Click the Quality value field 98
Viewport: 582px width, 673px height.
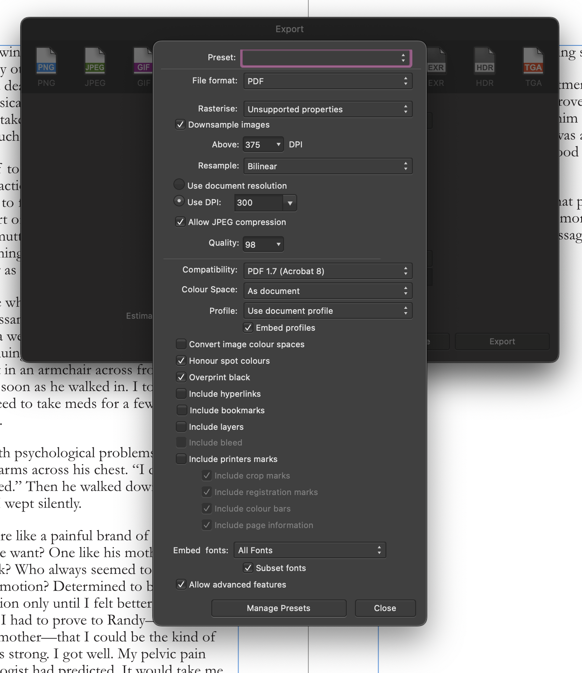point(258,244)
